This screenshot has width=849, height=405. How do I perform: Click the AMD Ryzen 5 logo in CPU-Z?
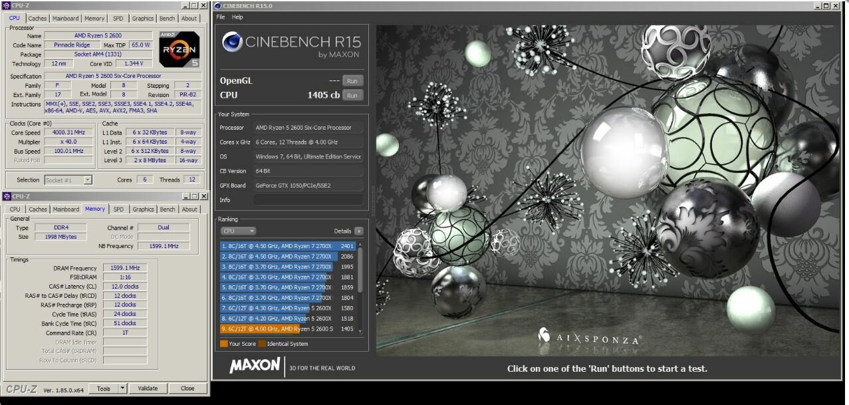click(179, 49)
